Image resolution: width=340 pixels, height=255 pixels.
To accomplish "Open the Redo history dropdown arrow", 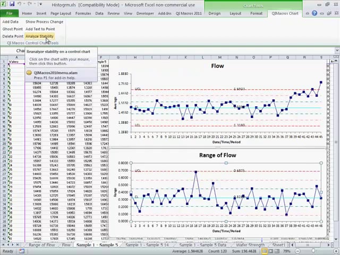I will (x=35, y=4).
